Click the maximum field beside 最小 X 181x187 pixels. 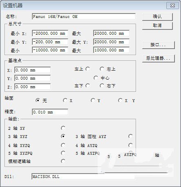[x=111, y=33]
